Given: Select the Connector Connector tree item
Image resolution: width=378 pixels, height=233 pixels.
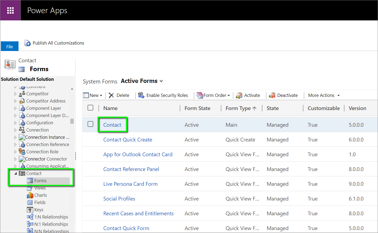Looking at the screenshot, I should (x=46, y=159).
